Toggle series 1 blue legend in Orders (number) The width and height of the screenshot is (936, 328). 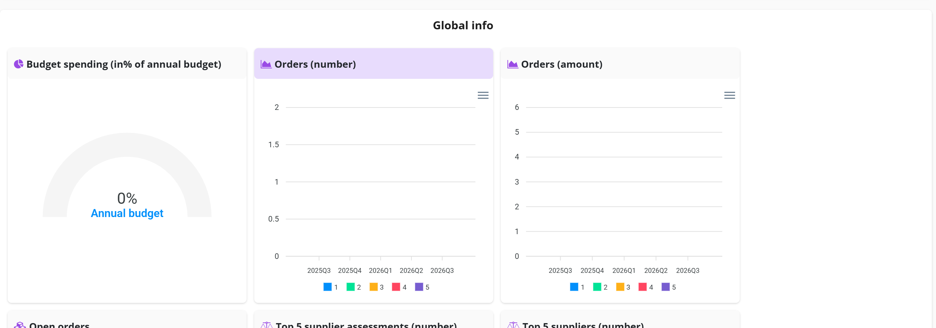[x=331, y=287]
